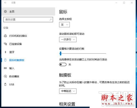Close the 设置 window
137x108 pixels.
(x=132, y=3)
